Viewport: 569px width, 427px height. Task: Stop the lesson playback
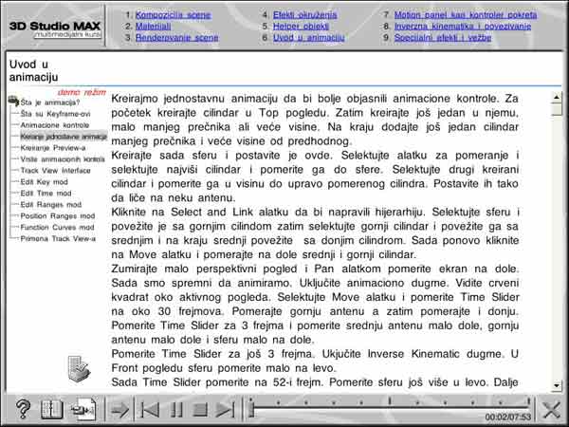point(199,410)
